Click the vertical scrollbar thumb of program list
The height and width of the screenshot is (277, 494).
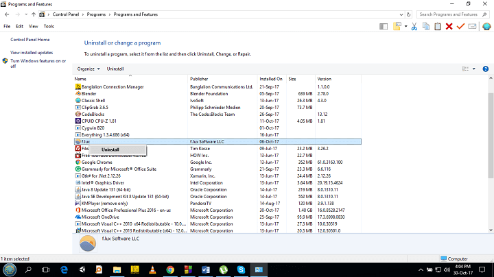click(491, 136)
